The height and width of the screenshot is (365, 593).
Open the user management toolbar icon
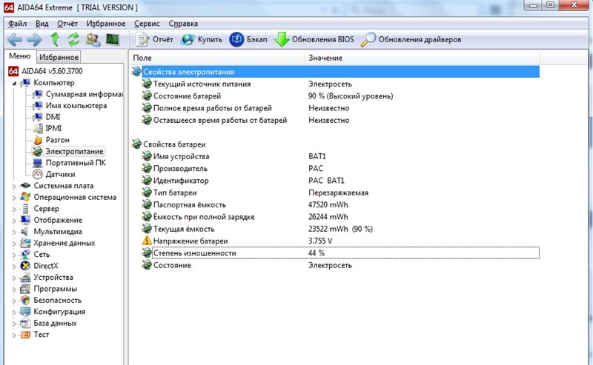93,39
